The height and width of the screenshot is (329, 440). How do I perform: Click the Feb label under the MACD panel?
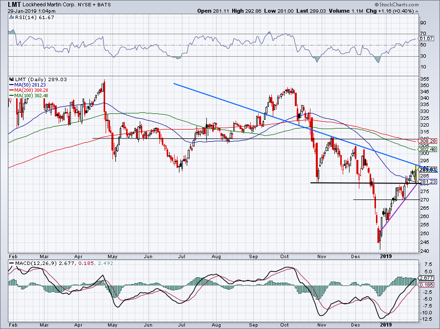click(x=13, y=325)
